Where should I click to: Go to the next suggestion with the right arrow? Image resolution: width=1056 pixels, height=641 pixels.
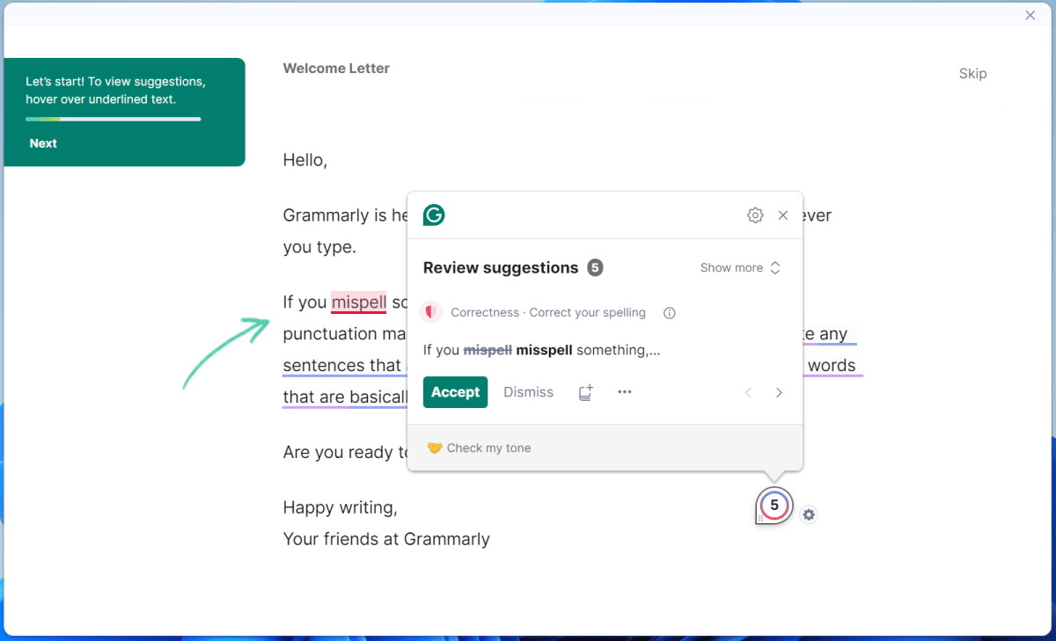click(x=779, y=392)
